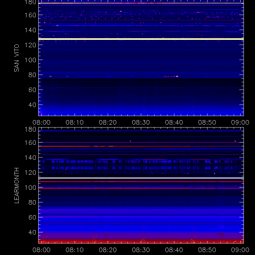The image size is (255, 255).
Task: Pick the 60 tick label on LEARMONTH plot
Action: tap(32, 217)
